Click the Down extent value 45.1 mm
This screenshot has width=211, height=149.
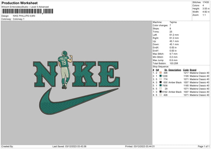point(174,44)
